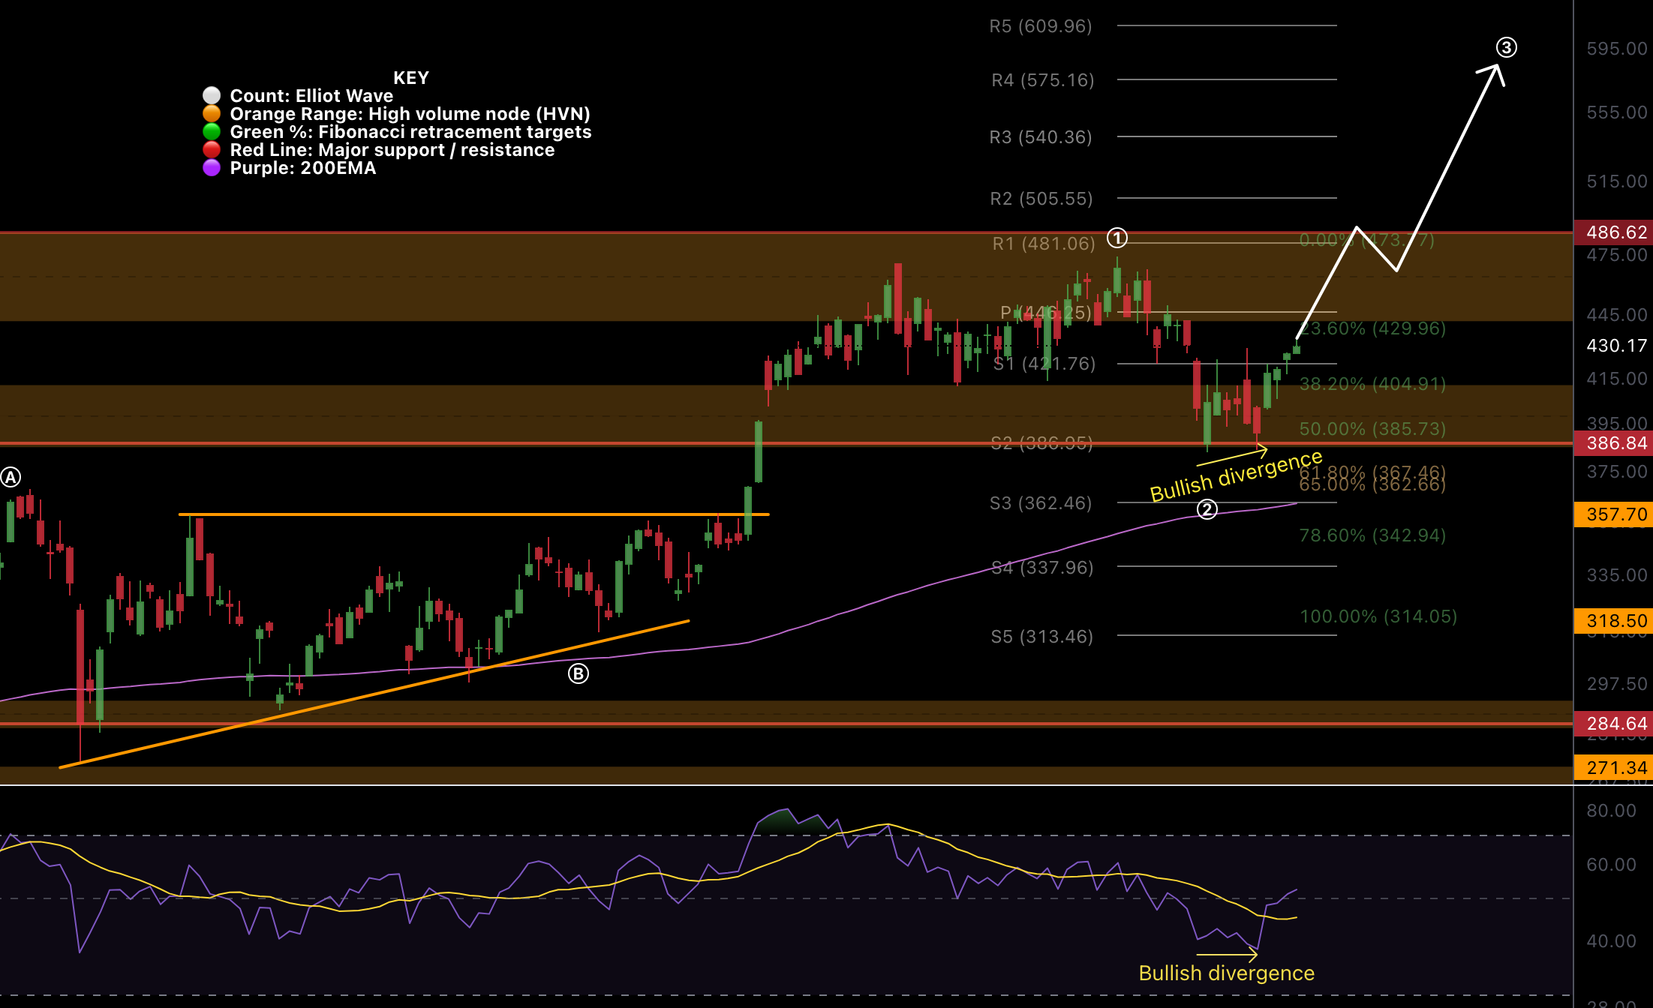
Task: Click the white Elliot Wave key circle
Action: pos(212,95)
